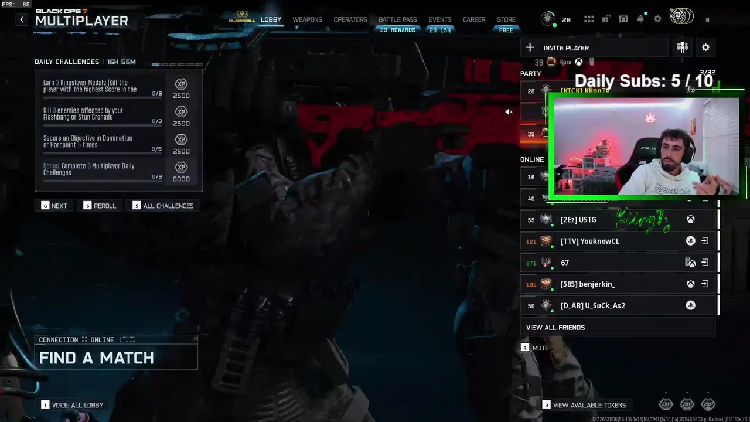Click the FREE label under Store
This screenshot has width=750, height=422.
click(x=506, y=30)
